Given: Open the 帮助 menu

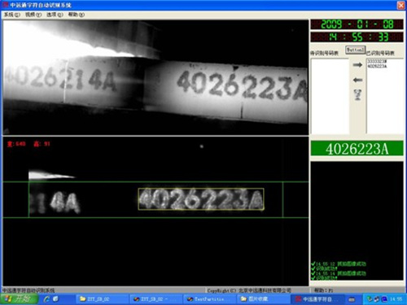Looking at the screenshot, I should pos(76,15).
